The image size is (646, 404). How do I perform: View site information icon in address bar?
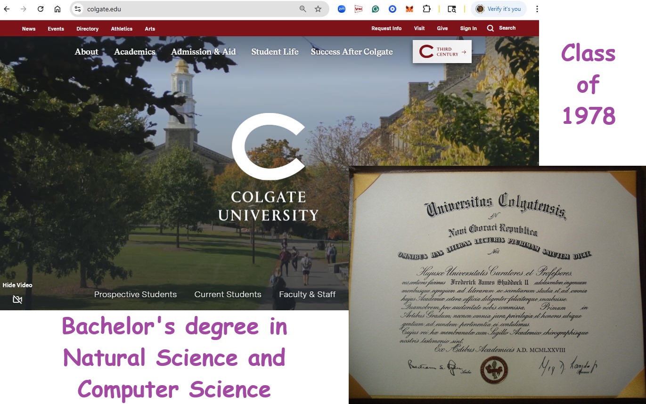(78, 9)
